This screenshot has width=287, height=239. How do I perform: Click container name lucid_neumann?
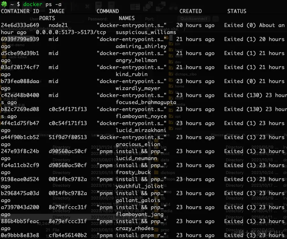136,158
